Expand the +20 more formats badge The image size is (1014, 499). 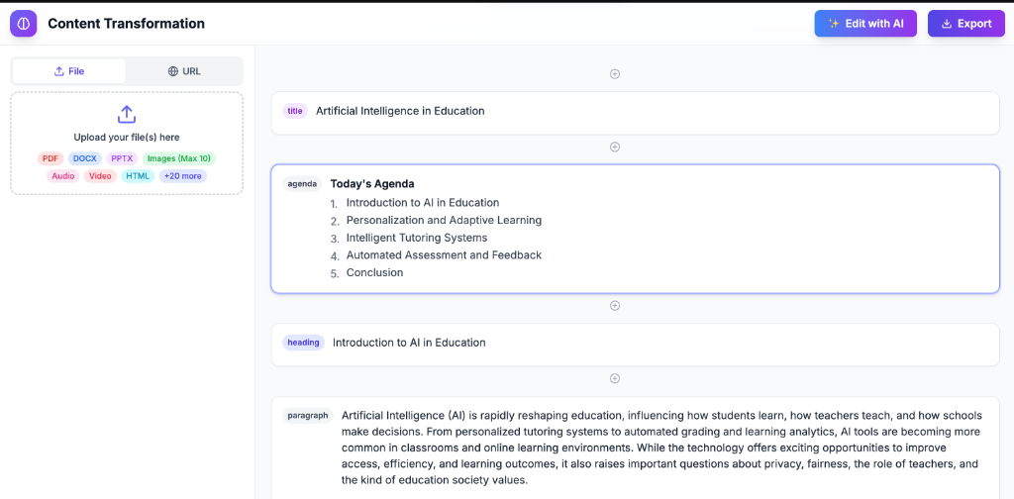pos(183,176)
